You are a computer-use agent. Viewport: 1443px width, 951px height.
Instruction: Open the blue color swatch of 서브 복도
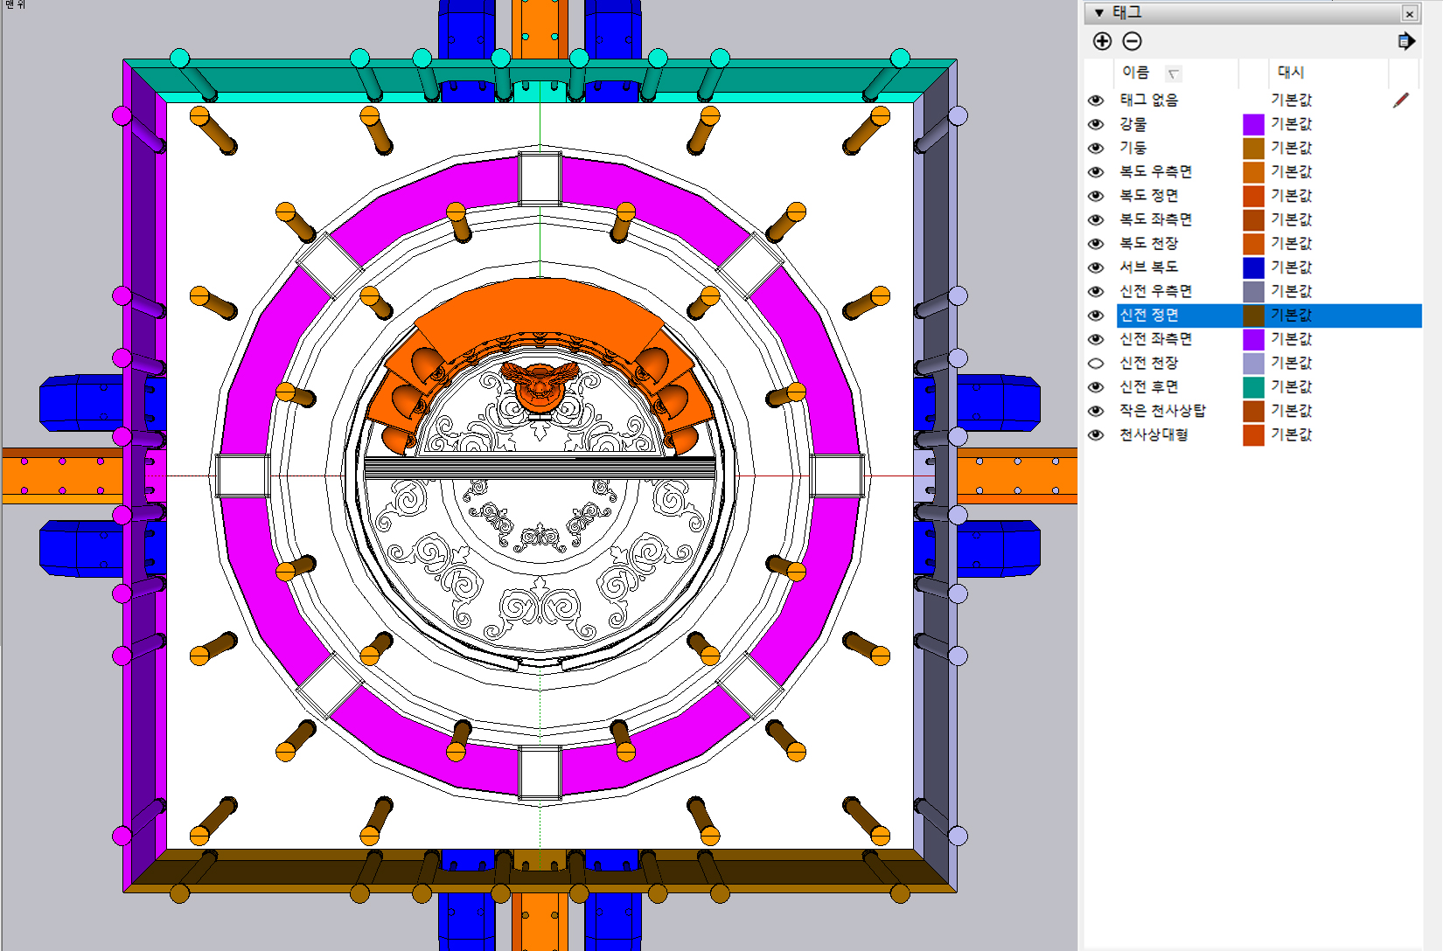click(x=1253, y=267)
